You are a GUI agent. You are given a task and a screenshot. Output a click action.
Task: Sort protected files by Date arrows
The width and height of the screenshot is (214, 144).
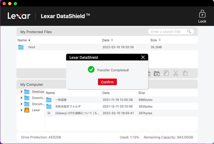tap(112, 40)
